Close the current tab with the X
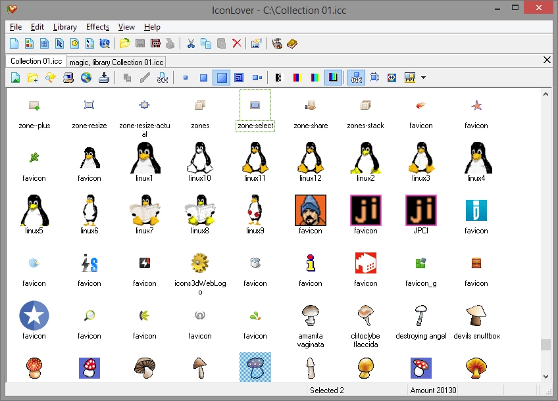The width and height of the screenshot is (558, 401). [x=547, y=60]
